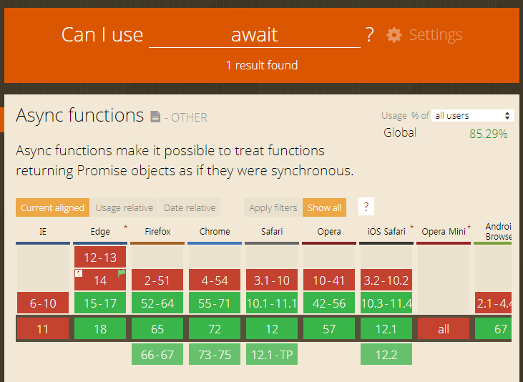Select the IE 6-10 cell
The width and height of the screenshot is (523, 382).
(x=43, y=303)
